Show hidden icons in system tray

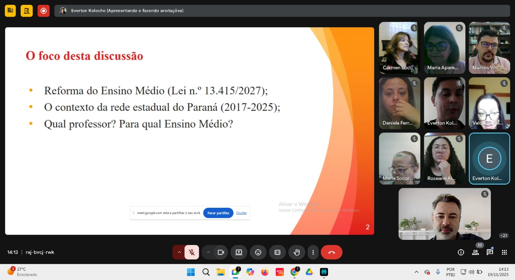416,272
